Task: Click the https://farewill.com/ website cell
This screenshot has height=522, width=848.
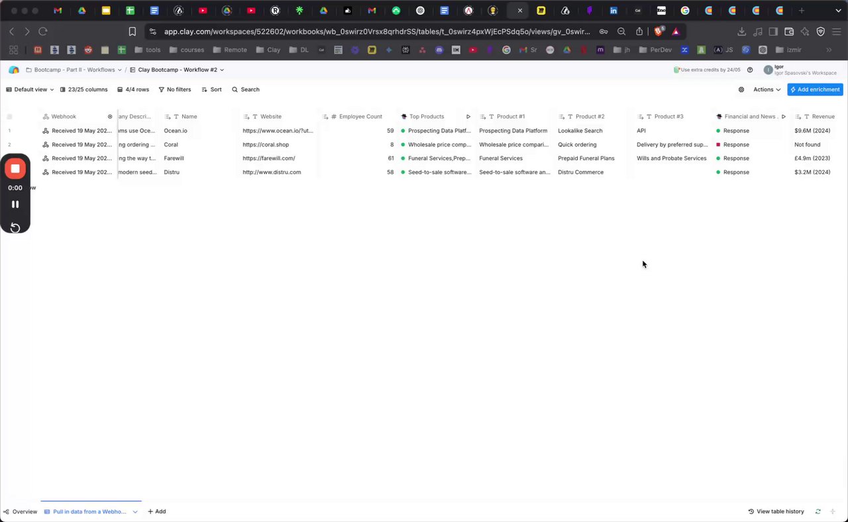Action: [x=279, y=158]
